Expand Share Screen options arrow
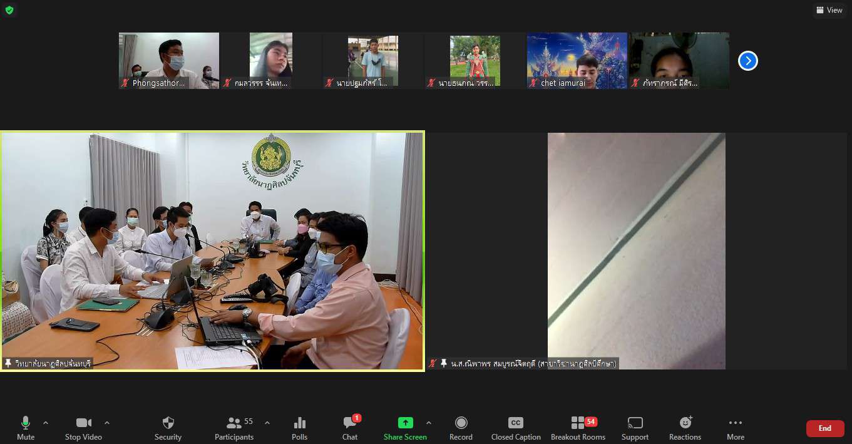Screen dimensions: 852x444 (429, 423)
